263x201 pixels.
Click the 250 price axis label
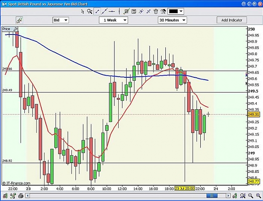point(252,29)
